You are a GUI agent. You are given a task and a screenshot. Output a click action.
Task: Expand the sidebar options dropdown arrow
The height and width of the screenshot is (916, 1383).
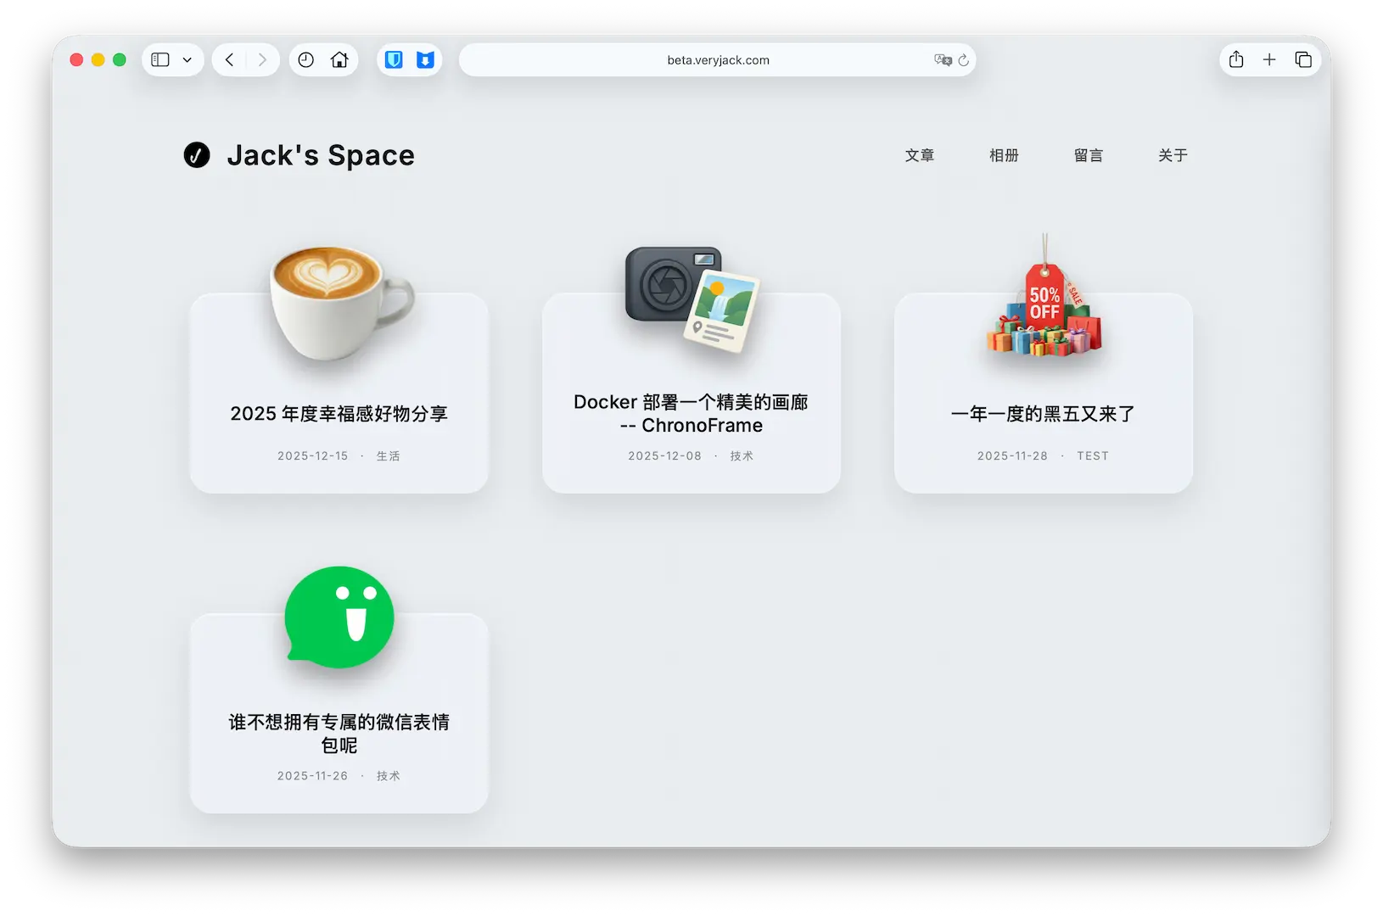click(188, 60)
